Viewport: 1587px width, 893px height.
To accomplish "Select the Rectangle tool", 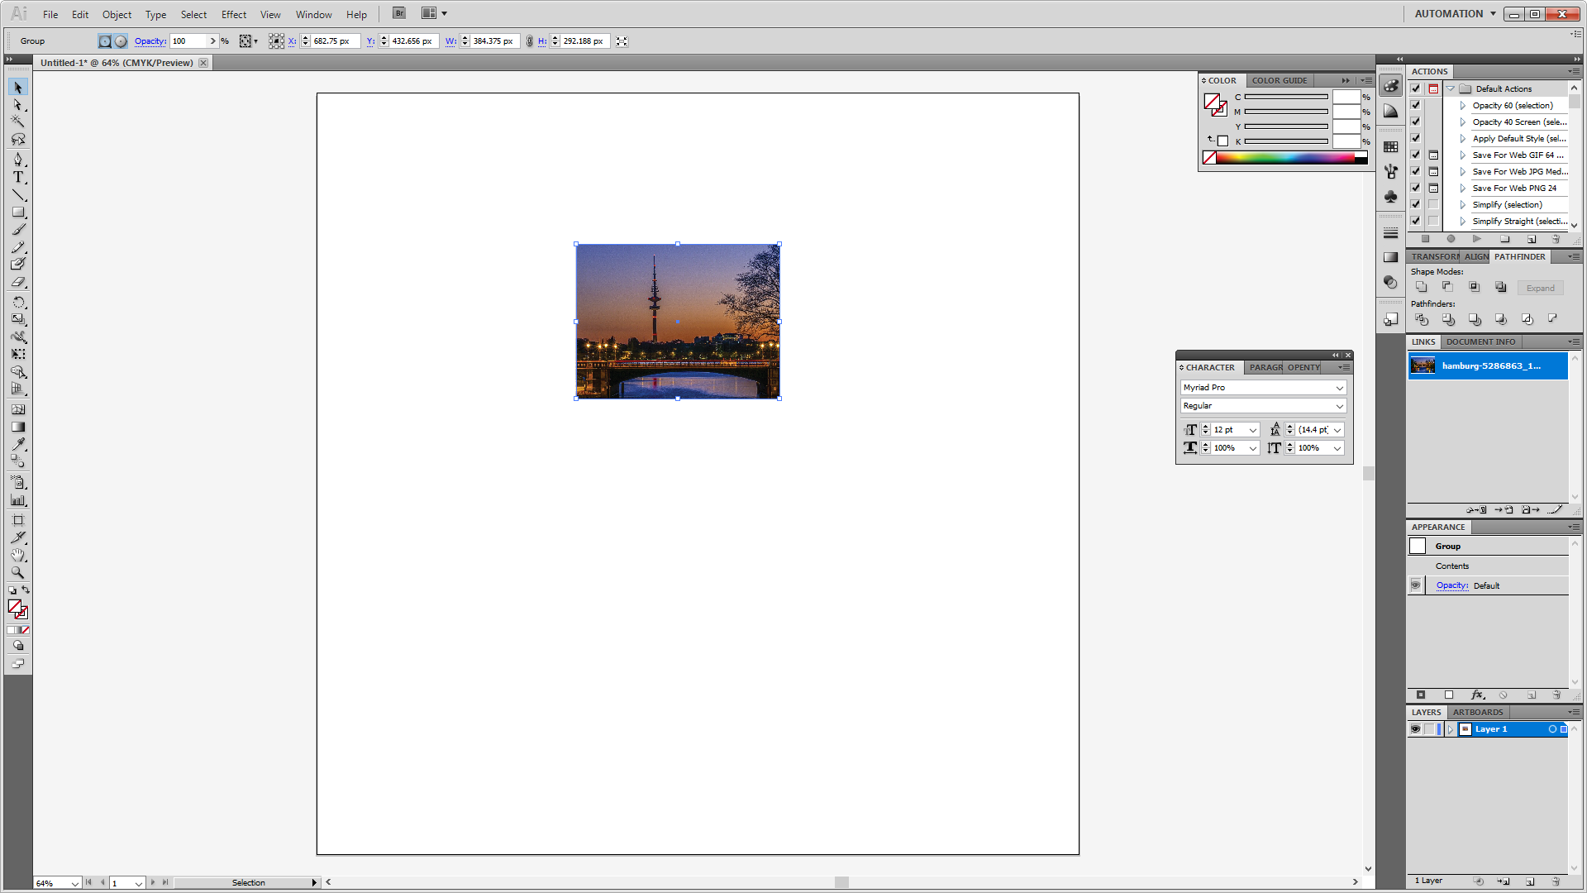I will pyautogui.click(x=18, y=213).
